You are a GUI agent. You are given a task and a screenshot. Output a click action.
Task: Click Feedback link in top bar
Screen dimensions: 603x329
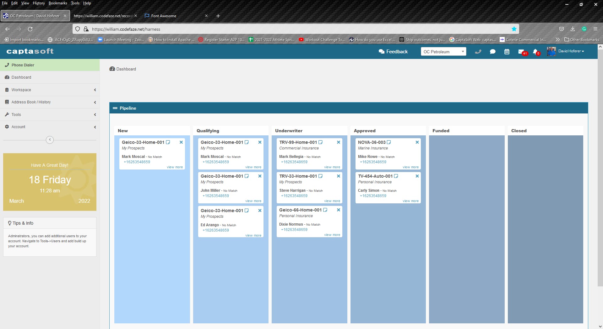click(x=393, y=52)
